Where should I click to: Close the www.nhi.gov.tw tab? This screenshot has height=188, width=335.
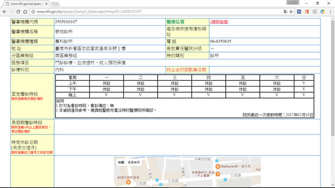pos(46,4)
